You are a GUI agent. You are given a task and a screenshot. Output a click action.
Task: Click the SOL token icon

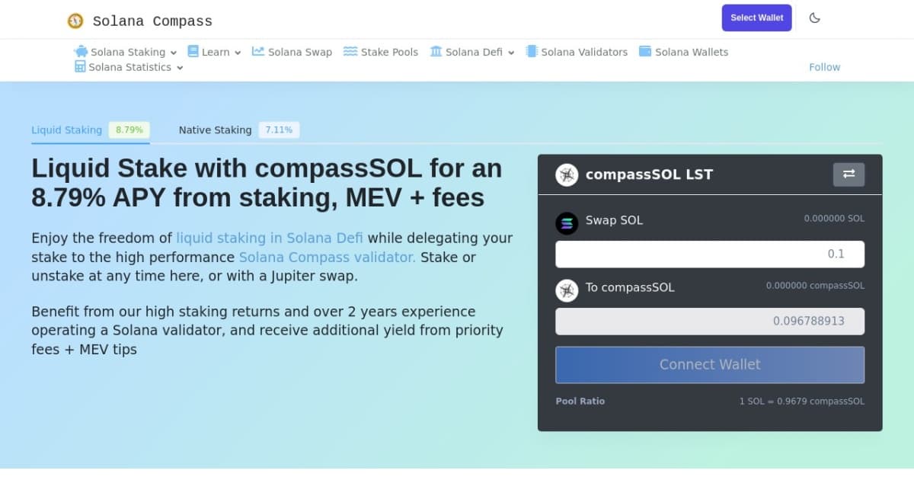tap(567, 223)
